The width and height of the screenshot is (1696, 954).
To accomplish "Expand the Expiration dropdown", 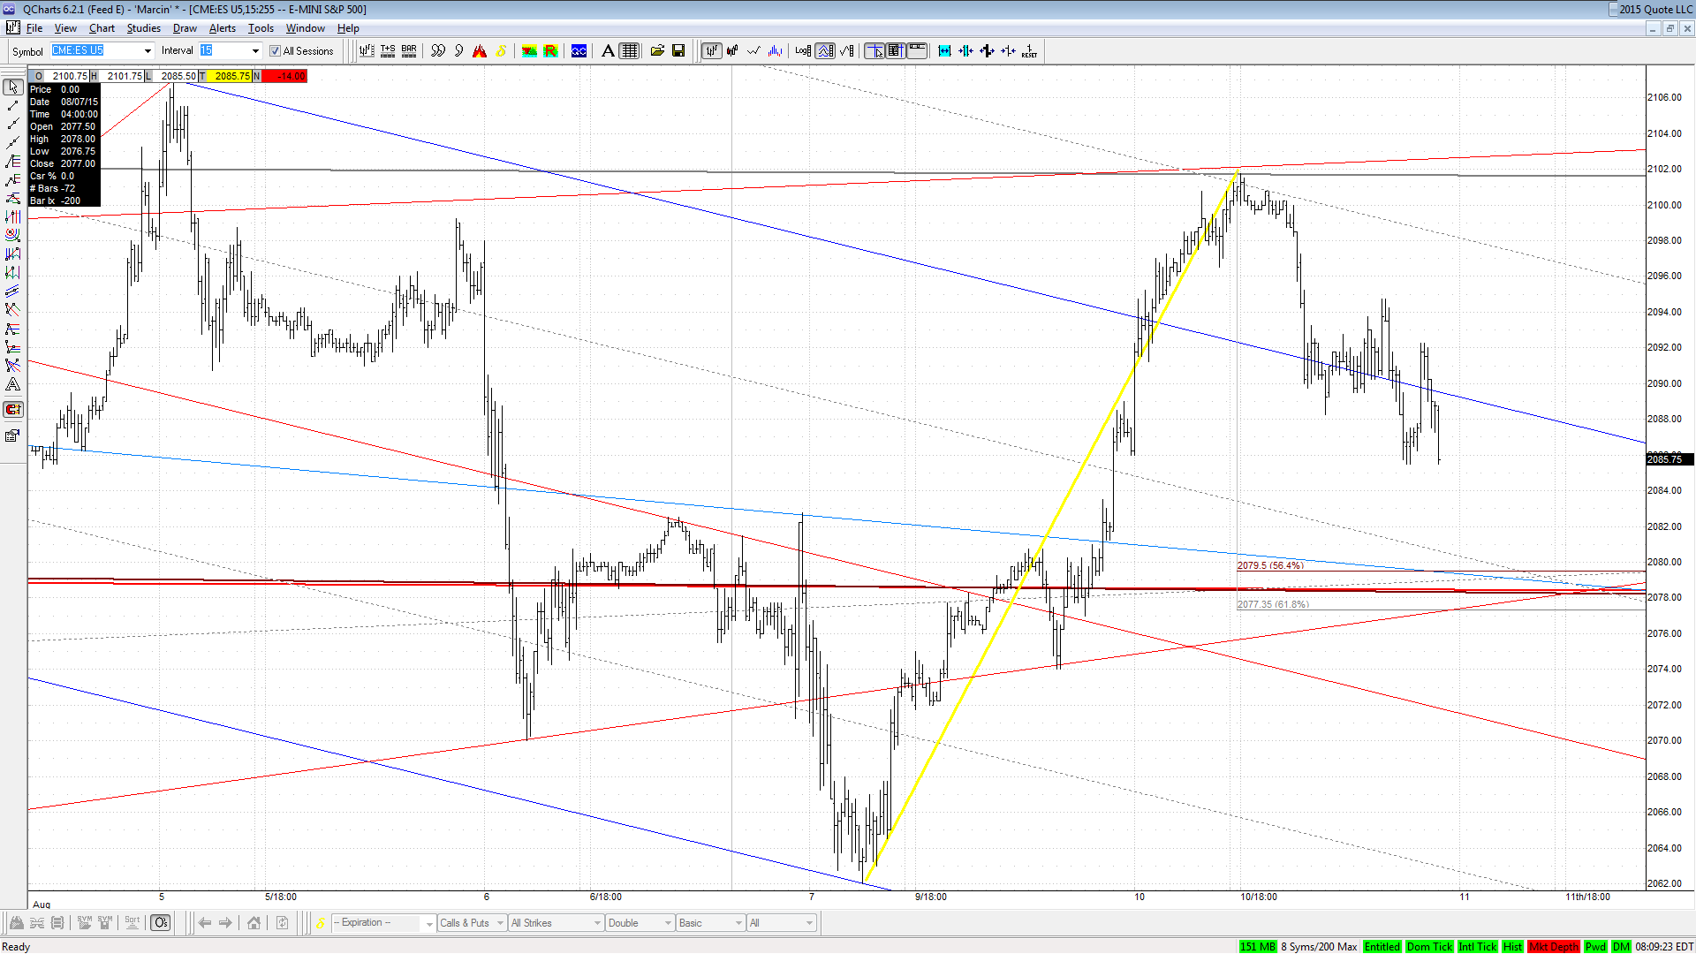I will tap(429, 923).
